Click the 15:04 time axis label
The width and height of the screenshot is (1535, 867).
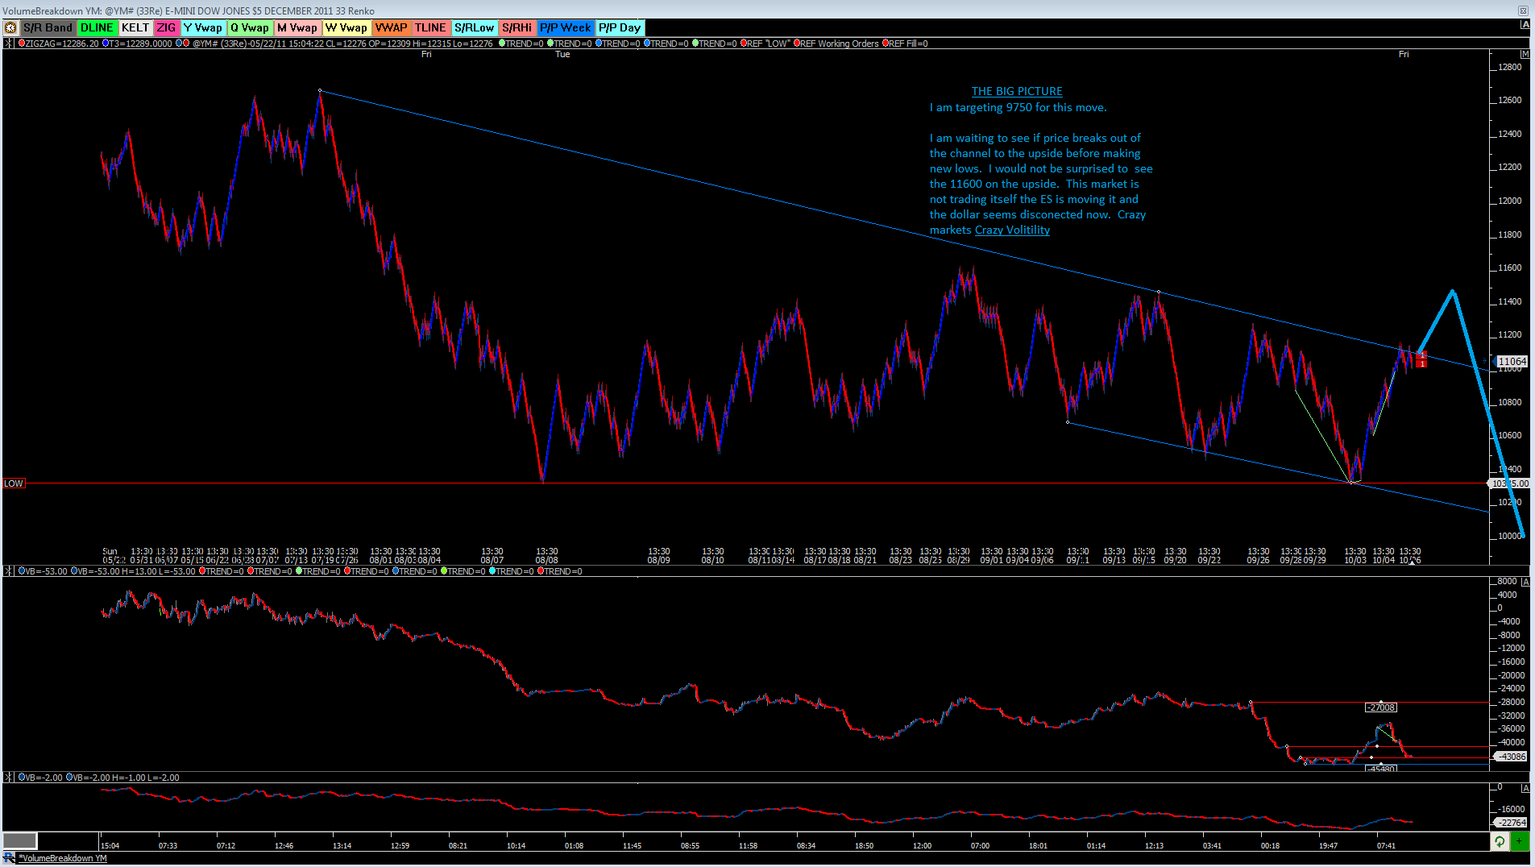(110, 846)
